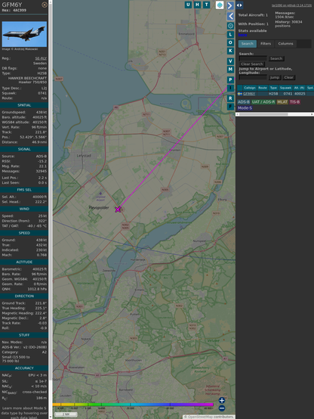The width and height of the screenshot is (314, 419).
Task: Sort table by Spd. column
Action: [310, 88]
